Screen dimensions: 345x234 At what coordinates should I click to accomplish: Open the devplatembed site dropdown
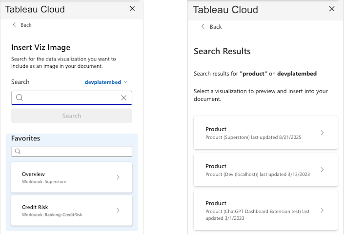click(x=106, y=82)
